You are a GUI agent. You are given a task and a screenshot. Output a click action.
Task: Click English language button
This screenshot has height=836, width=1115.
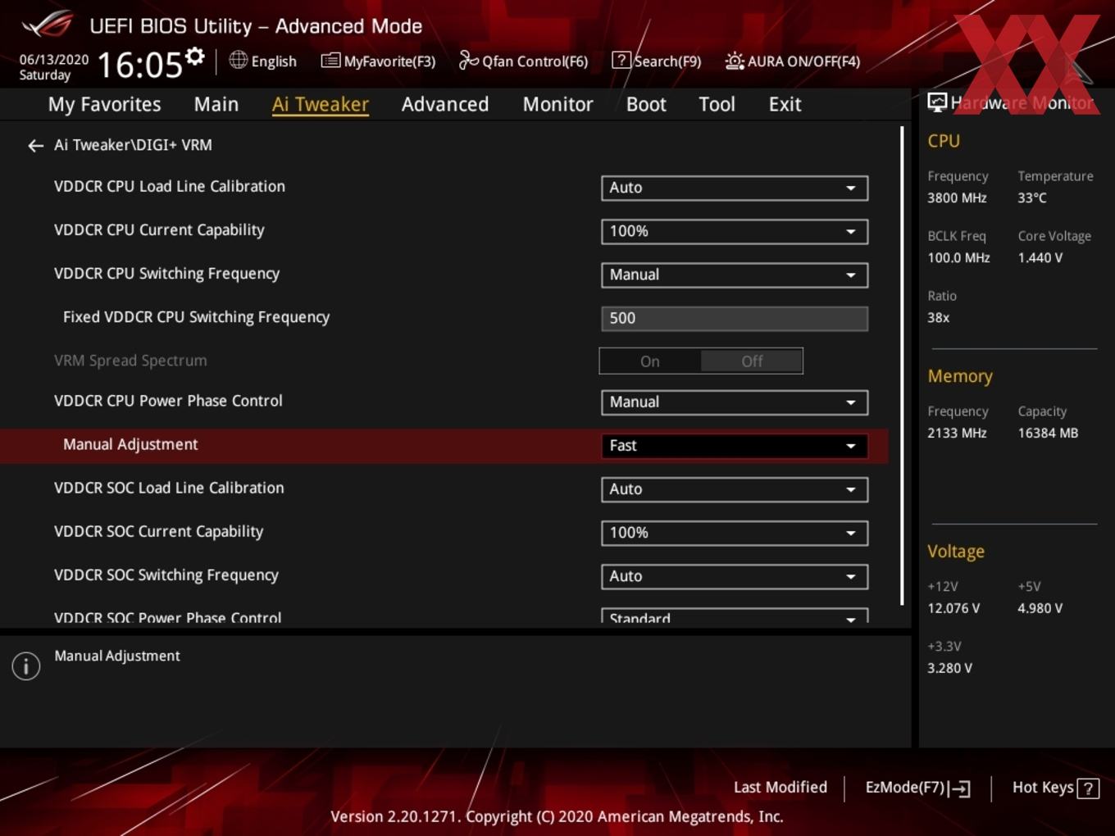tap(274, 61)
